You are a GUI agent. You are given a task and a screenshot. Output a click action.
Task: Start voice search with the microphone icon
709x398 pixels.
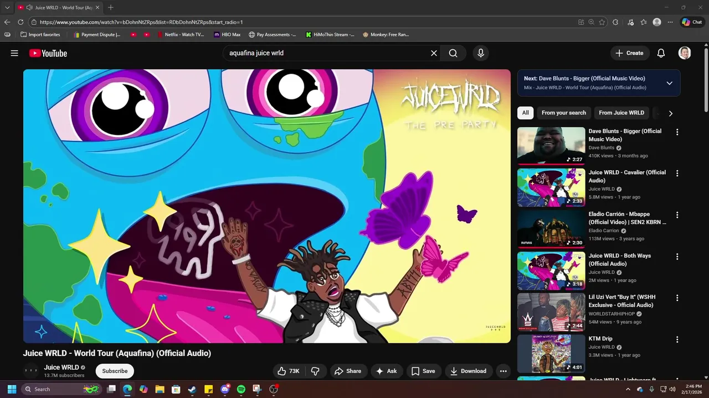tap(481, 53)
